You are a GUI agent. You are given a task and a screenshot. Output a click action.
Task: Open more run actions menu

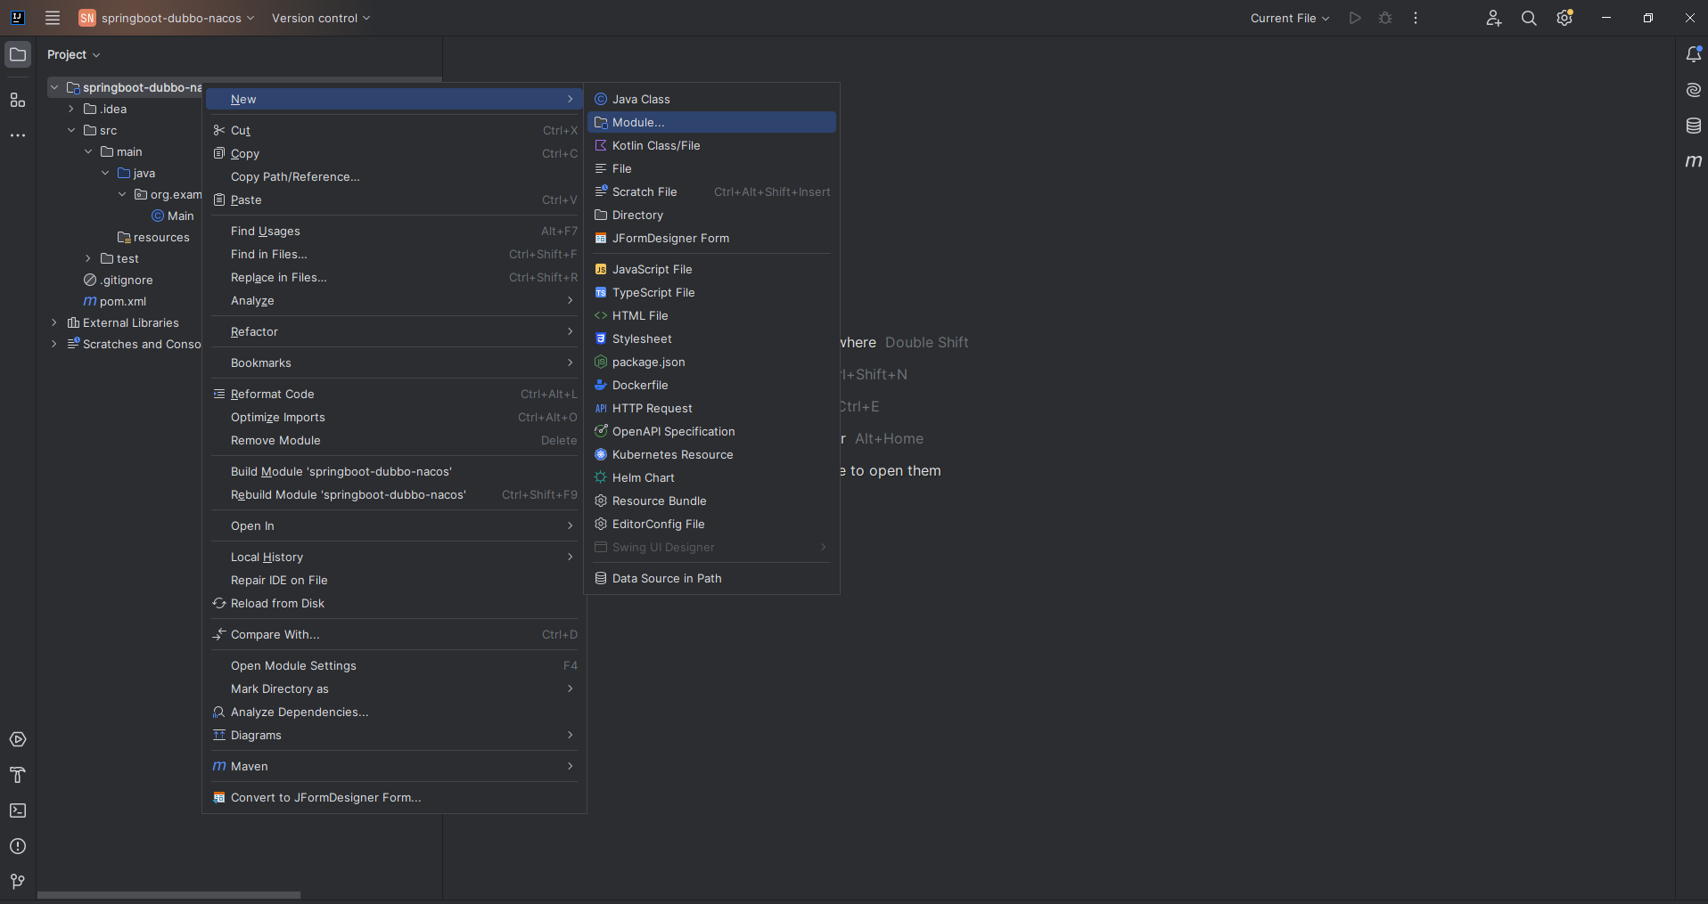1416,18
